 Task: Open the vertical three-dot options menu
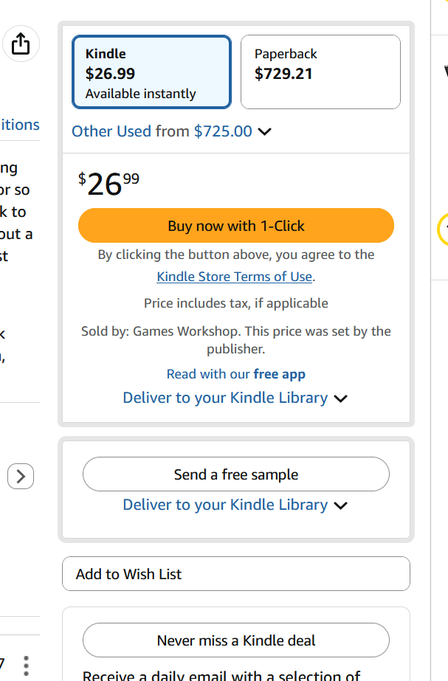tap(26, 666)
